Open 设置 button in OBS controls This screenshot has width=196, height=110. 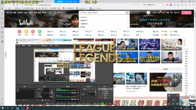(x=105, y=96)
